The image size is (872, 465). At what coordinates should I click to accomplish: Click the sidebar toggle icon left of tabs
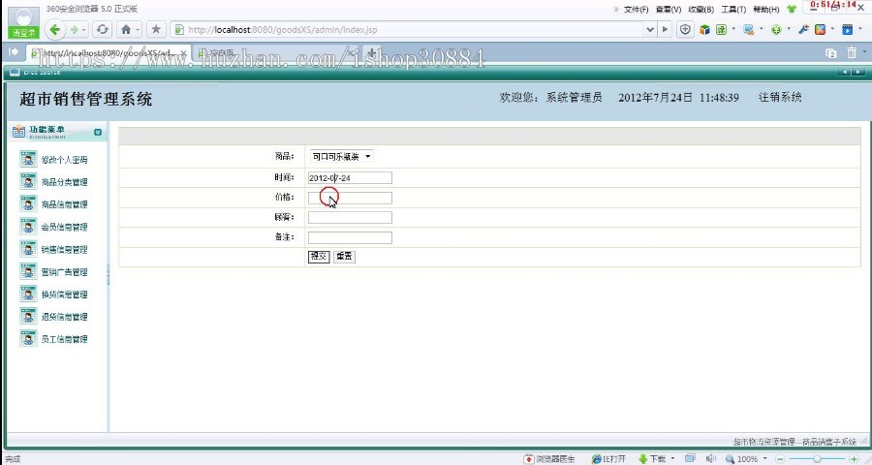pos(14,51)
